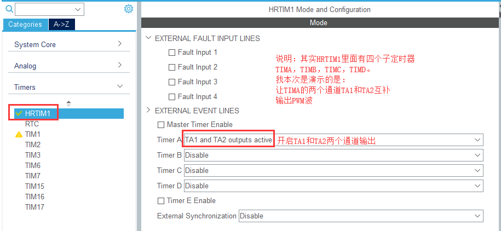Select TIM2 in the timer list
This screenshot has width=501, height=231.
(33, 145)
